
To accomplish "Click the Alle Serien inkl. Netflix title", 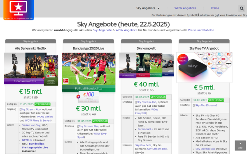I will pyautogui.click(x=30, y=48).
